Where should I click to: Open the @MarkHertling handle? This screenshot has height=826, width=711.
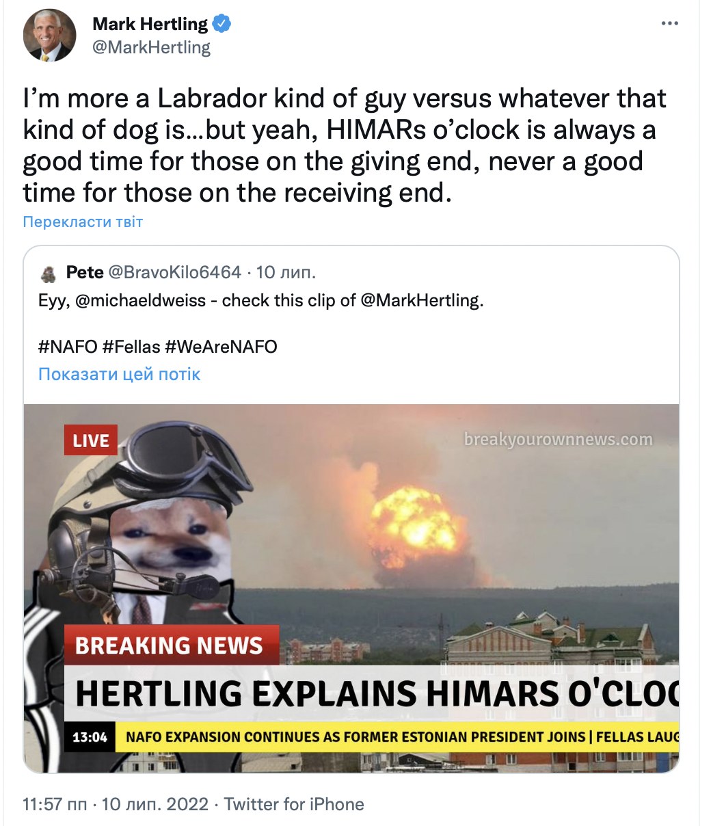coord(151,48)
